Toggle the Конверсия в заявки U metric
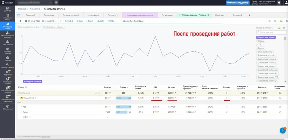Image resolution: width=288 pixels, height=140 pixels. pyautogui.click(x=267, y=59)
